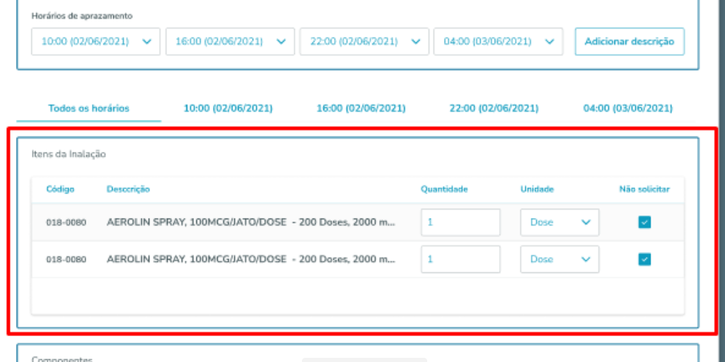Click the Unidade column header
725x362 pixels.
[x=537, y=189]
